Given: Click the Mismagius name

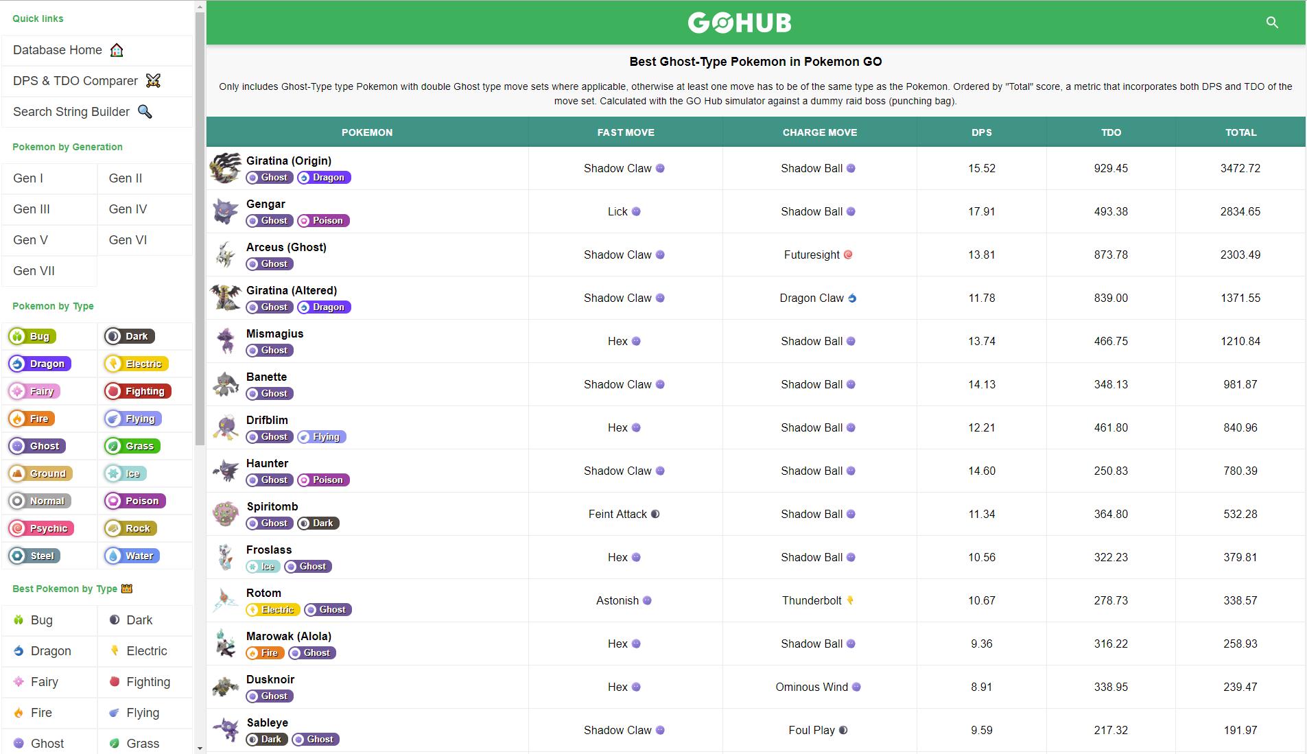Looking at the screenshot, I should coord(274,333).
